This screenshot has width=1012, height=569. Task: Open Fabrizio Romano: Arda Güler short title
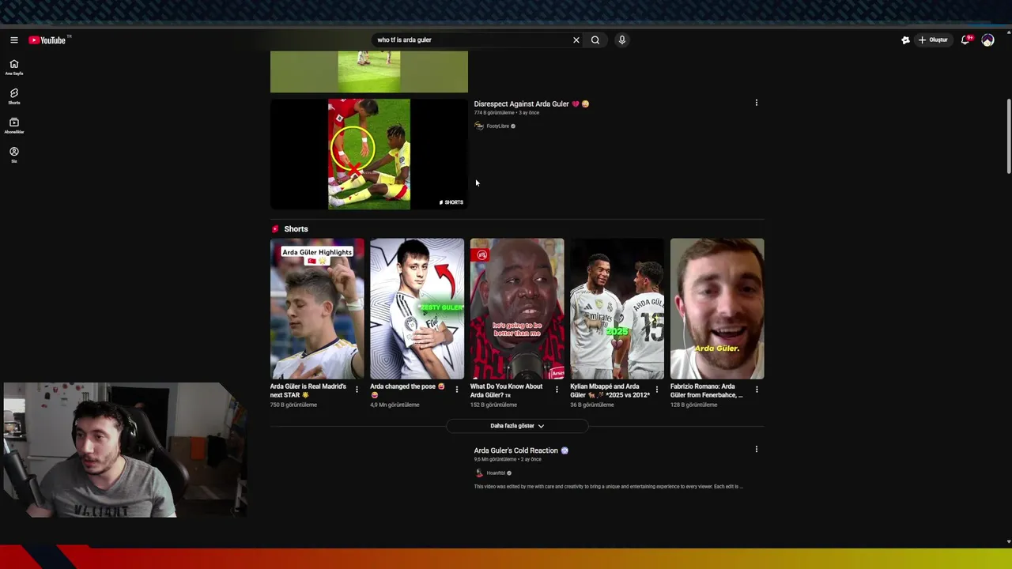coord(707,390)
